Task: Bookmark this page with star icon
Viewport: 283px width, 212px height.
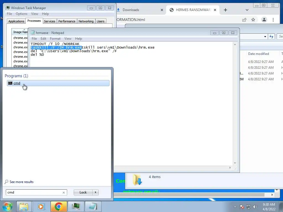Action: pyautogui.click(x=253, y=20)
